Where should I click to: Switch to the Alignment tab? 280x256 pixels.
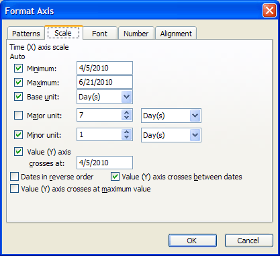coord(176,34)
